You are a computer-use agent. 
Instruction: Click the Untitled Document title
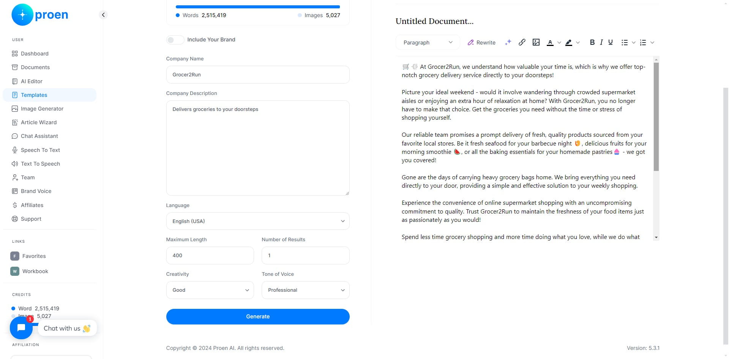pyautogui.click(x=435, y=21)
